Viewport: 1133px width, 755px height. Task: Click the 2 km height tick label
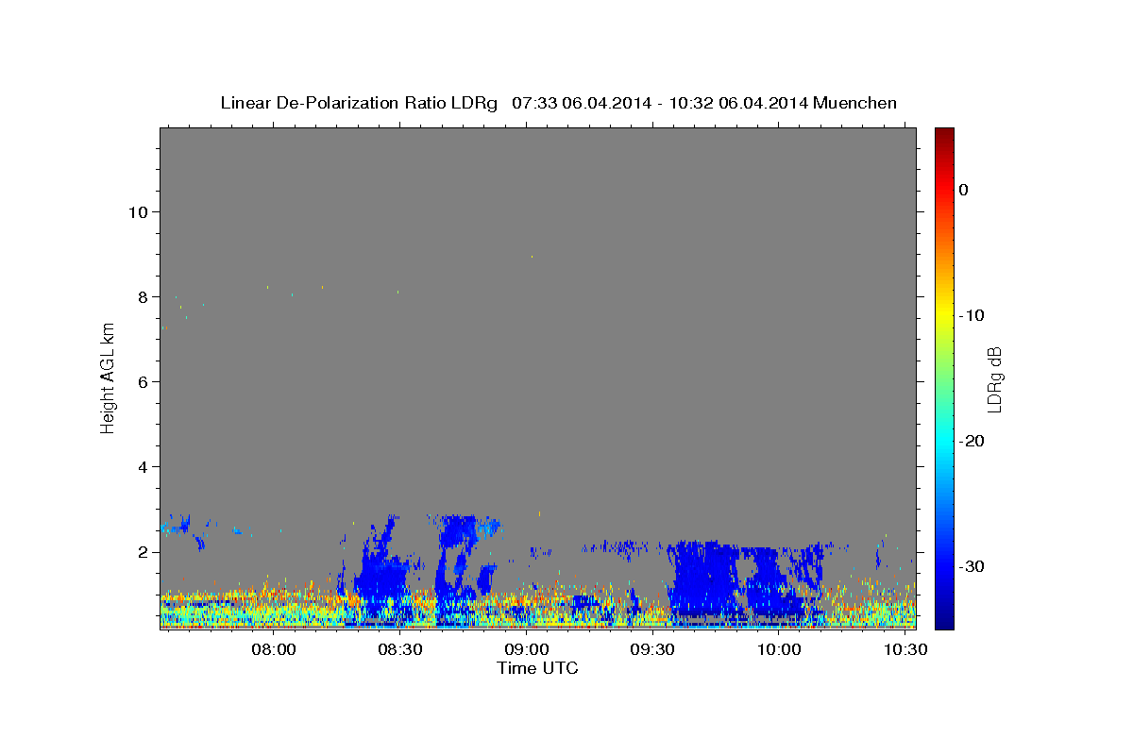click(x=144, y=551)
